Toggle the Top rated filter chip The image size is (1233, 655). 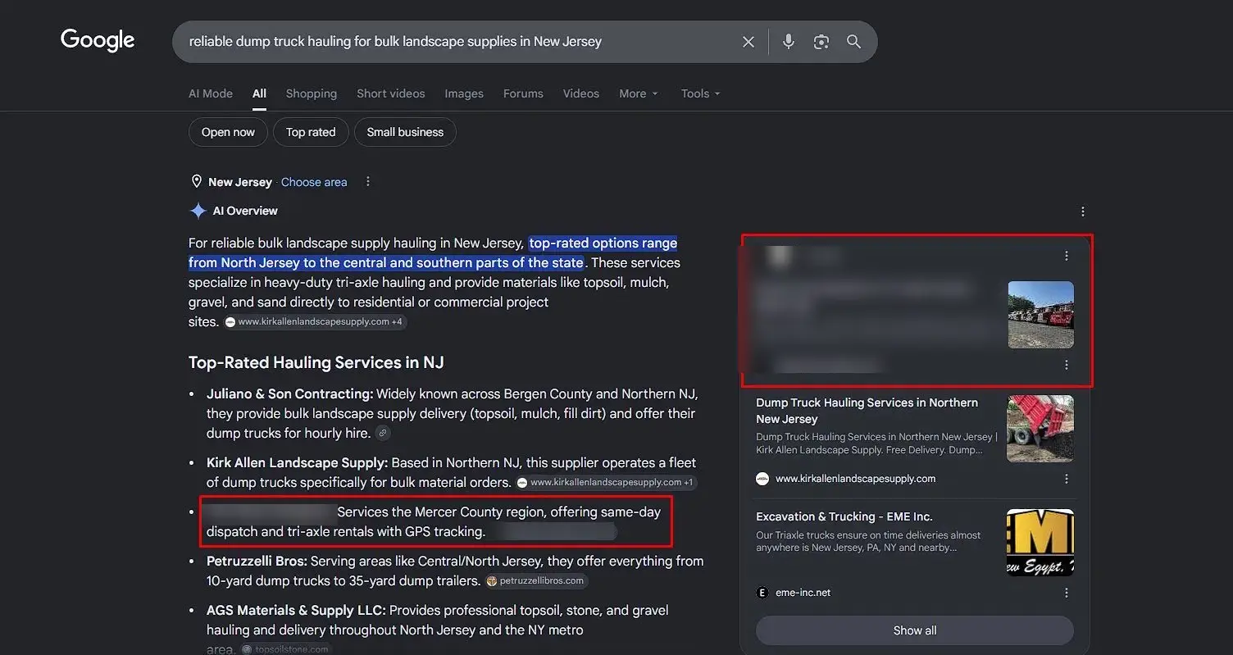coord(311,132)
